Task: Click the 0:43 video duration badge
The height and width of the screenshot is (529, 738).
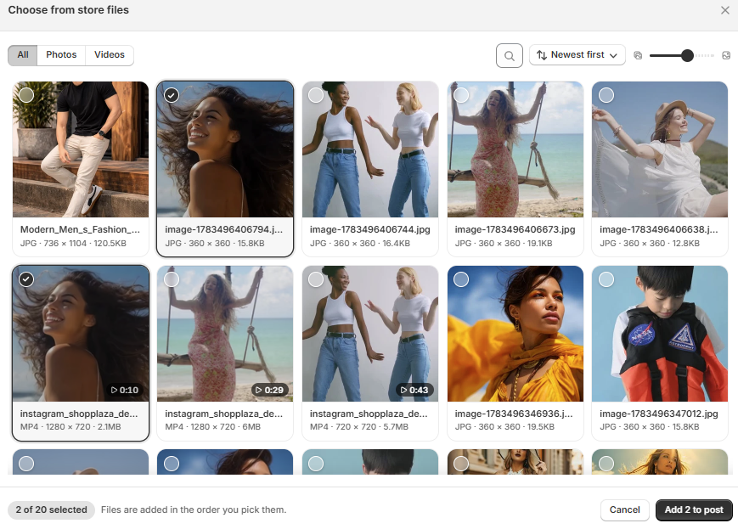Action: click(x=414, y=390)
